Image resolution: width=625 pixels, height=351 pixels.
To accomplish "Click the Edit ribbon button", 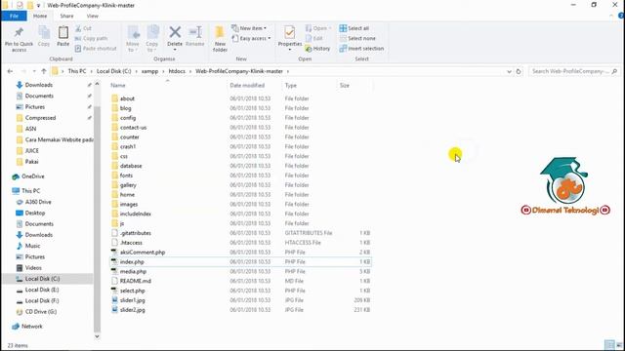I will 313,38.
